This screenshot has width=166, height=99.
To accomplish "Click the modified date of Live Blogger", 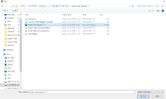I will point(71,34).
